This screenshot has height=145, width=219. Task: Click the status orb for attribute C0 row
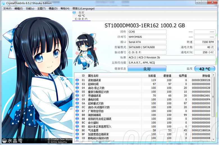[x=77, y=138]
